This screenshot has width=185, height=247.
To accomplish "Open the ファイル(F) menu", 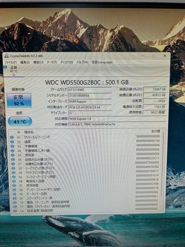I will pyautogui.click(x=11, y=62).
